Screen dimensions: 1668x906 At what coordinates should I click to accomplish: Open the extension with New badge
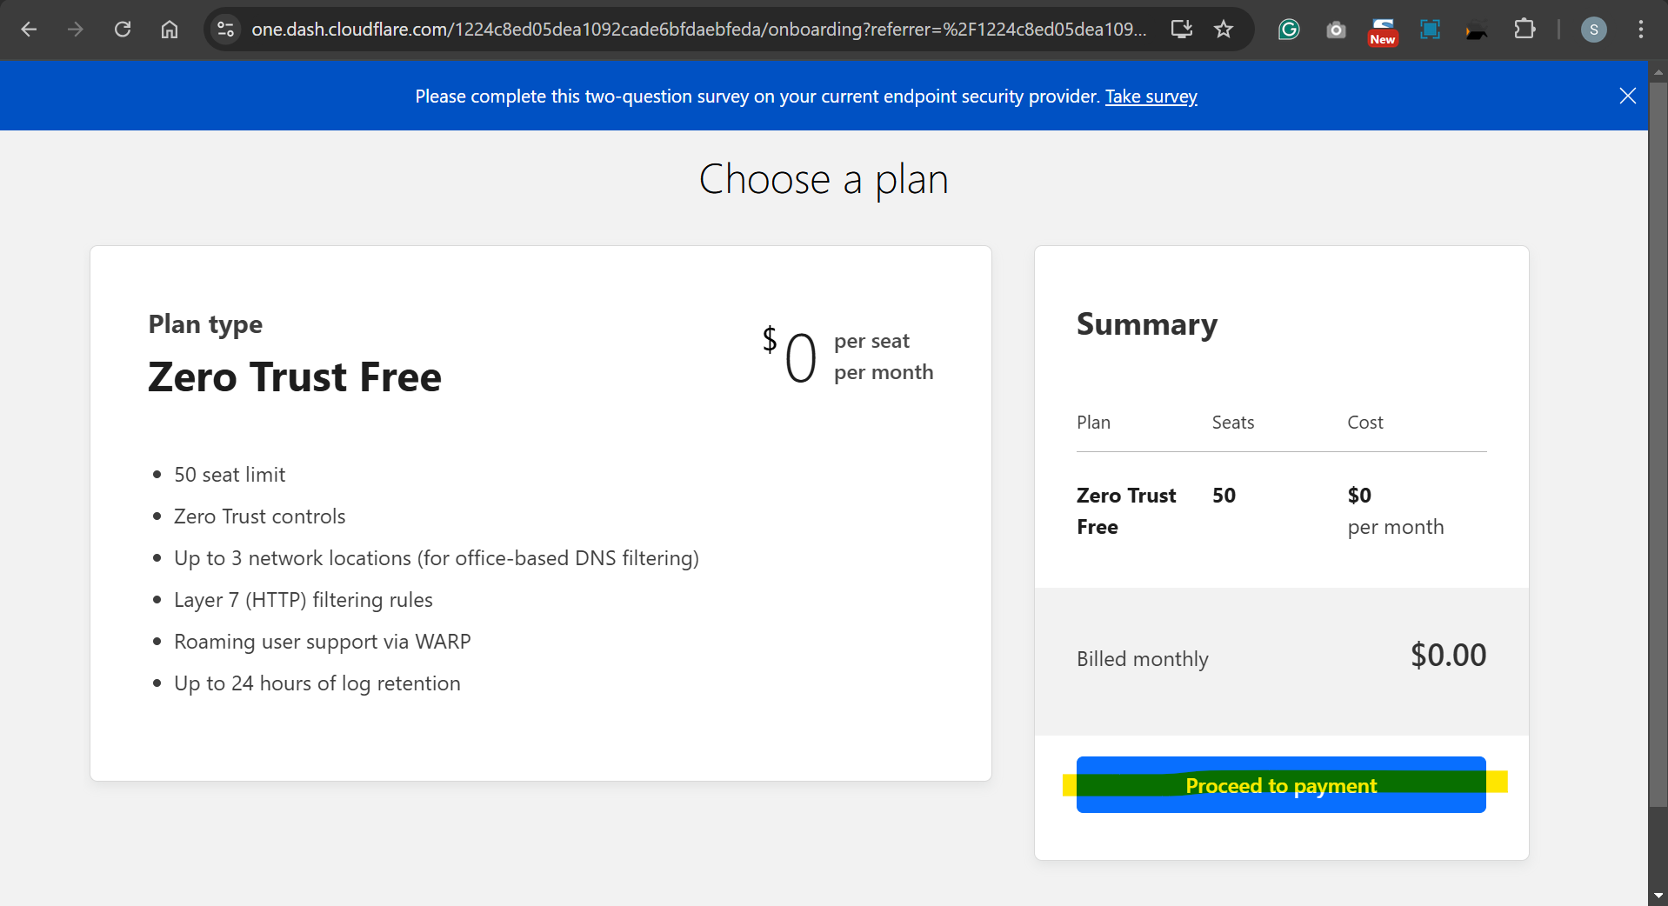click(1383, 31)
